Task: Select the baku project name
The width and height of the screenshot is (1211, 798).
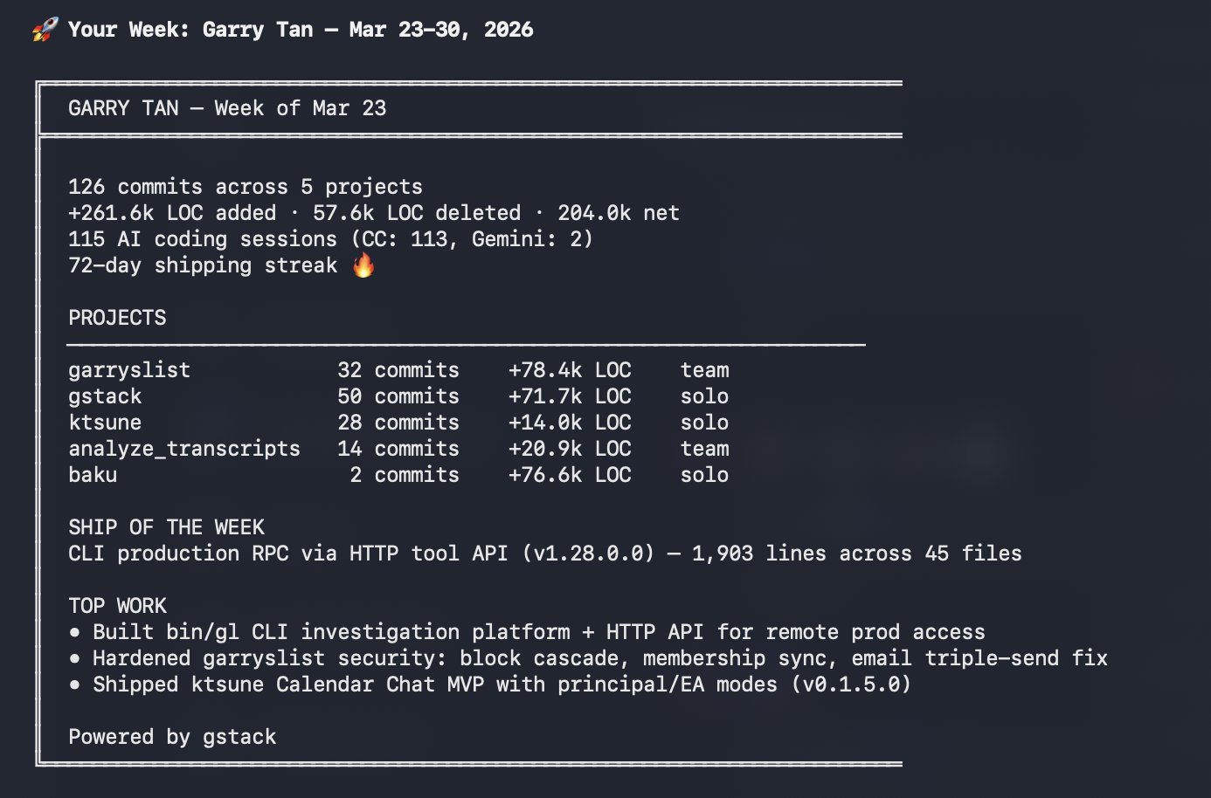Action: pos(93,475)
